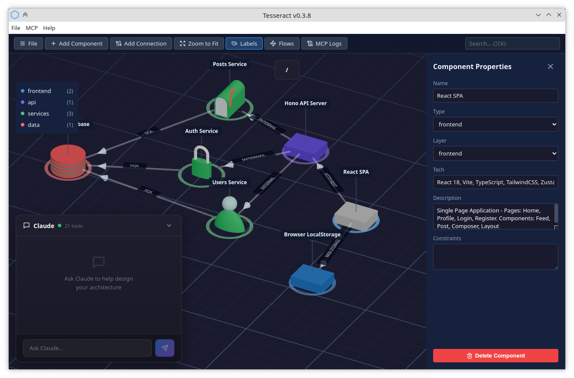Image resolution: width=574 pixels, height=378 pixels.
Task: Open the Type dropdown in Component Properties
Action: (495, 124)
